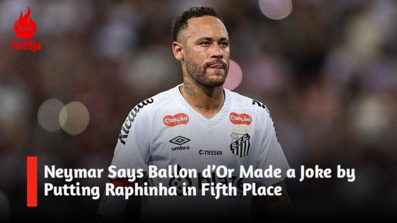
Task: Click the left Canção sponsor badge
Action: click(x=176, y=119)
